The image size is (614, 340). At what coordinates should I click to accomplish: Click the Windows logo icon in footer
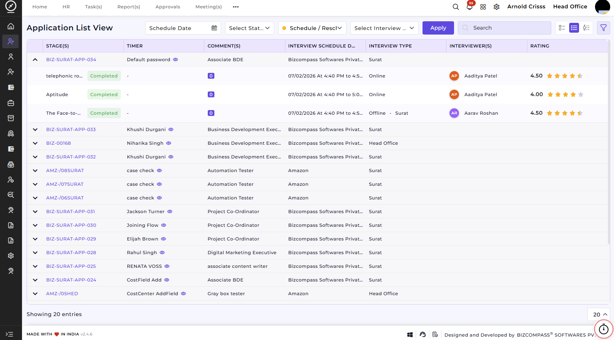(x=410, y=335)
